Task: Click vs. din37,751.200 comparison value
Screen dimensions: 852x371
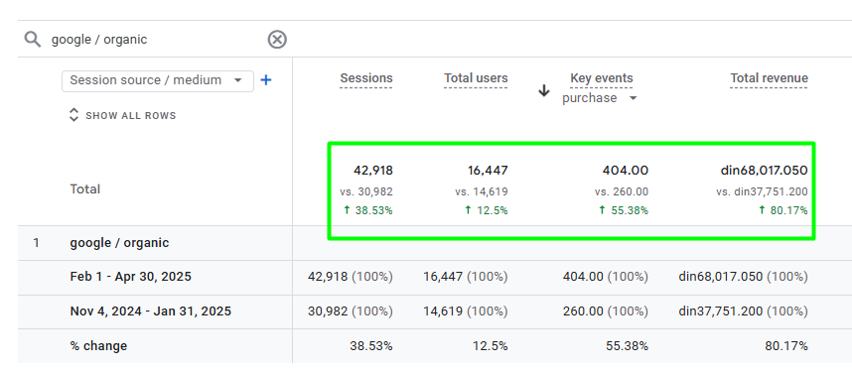Action: 762,191
